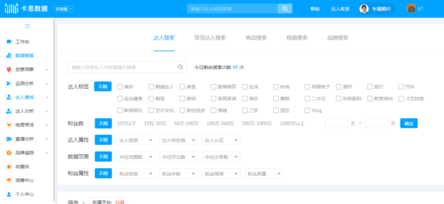Open the 中位点赞数 dropdown
444x204 pixels.
coord(136,157)
